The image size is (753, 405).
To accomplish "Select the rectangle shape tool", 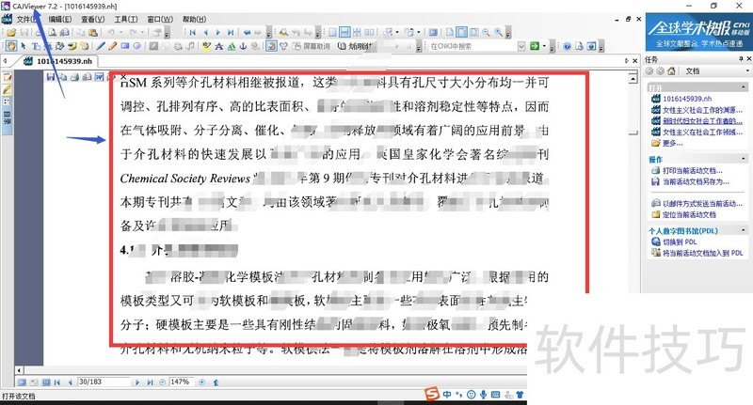I will tap(125, 46).
